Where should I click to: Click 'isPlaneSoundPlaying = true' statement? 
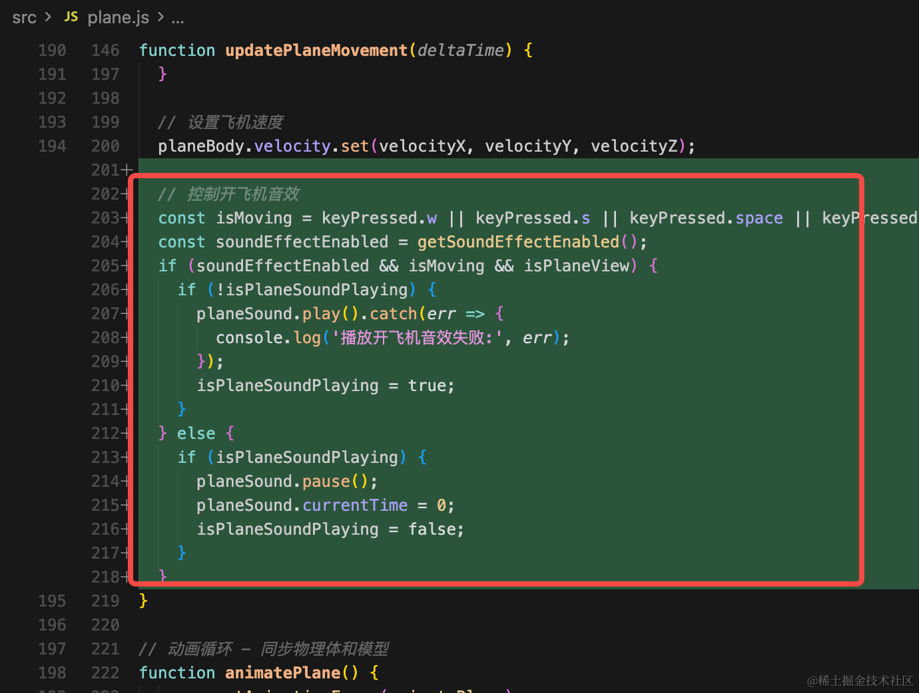(326, 386)
